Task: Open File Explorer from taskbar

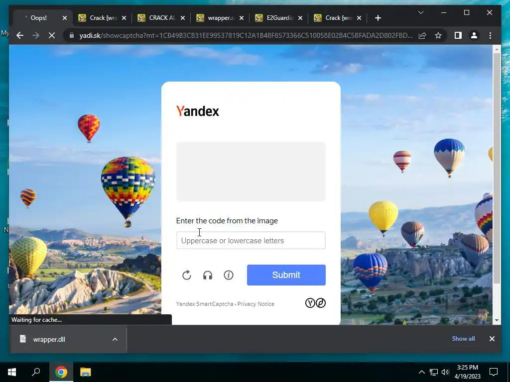Action: (85, 372)
